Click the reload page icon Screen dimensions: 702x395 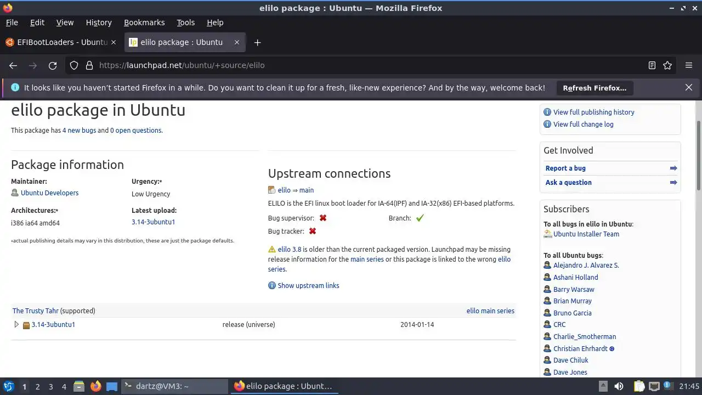tap(53, 65)
